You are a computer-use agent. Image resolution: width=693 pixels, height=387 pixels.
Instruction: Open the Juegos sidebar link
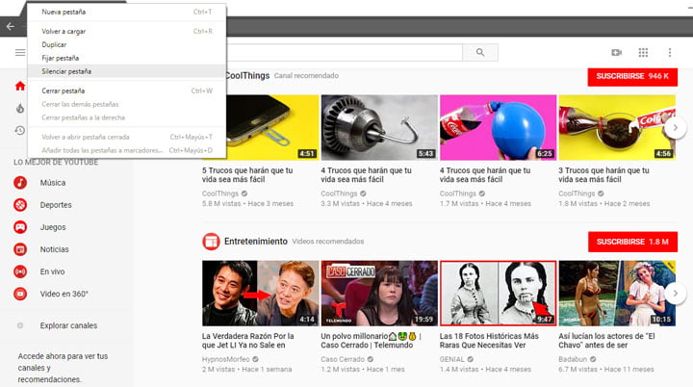[x=53, y=227]
